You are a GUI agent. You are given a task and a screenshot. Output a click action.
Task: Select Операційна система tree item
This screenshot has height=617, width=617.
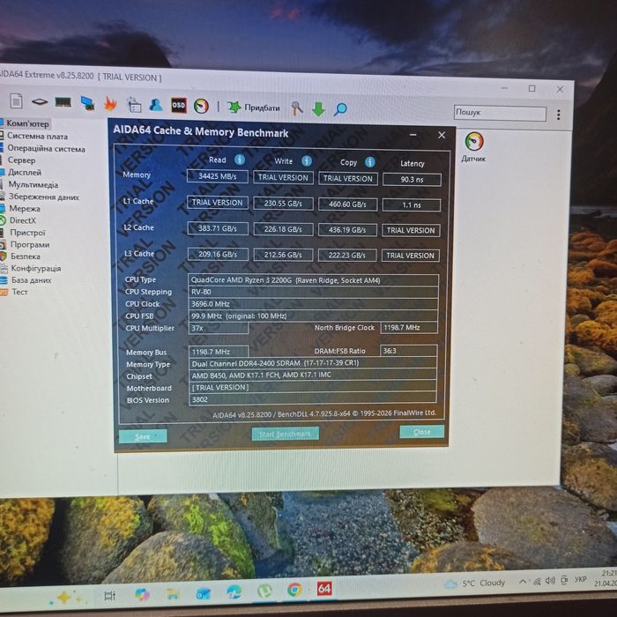point(46,148)
